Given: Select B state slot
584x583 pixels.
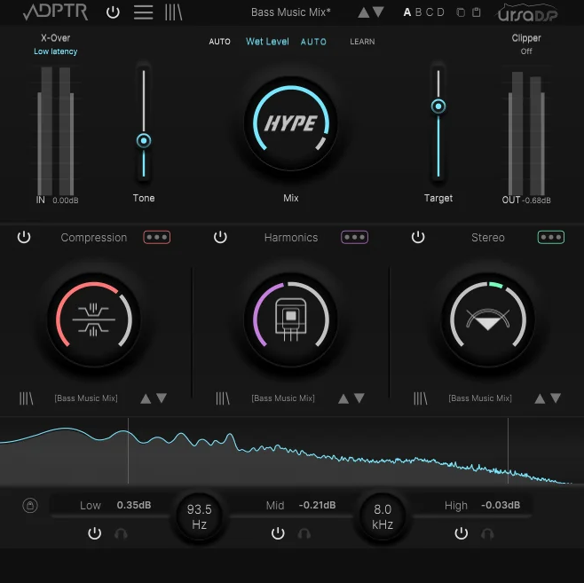Looking at the screenshot, I should [418, 12].
